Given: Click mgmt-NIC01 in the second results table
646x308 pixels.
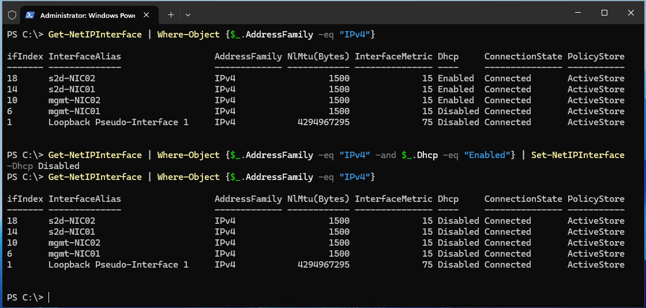Looking at the screenshot, I should [x=74, y=254].
